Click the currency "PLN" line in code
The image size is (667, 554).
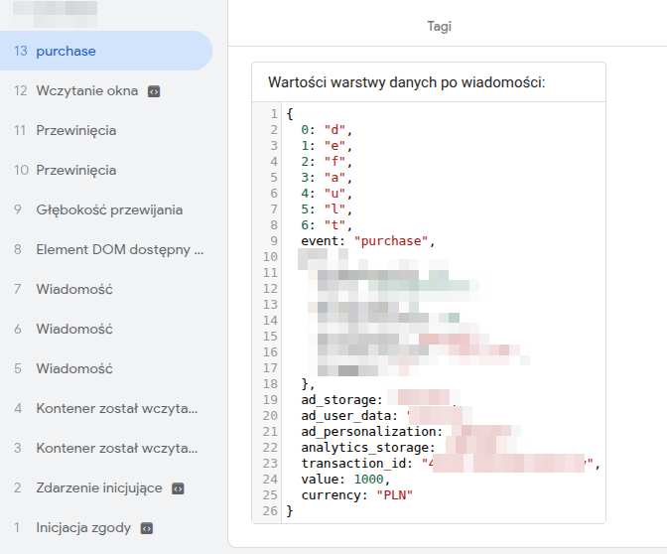[356, 494]
